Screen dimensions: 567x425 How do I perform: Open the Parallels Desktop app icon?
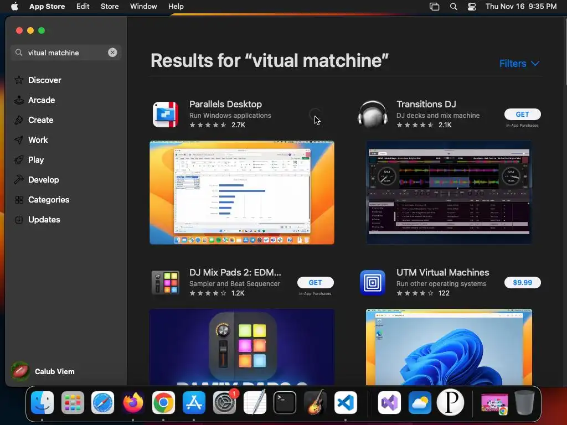(165, 115)
